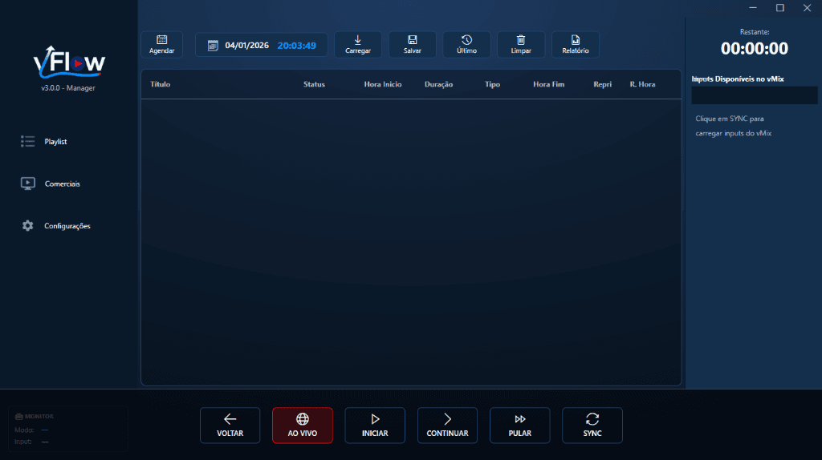Open the Playlist section in the sidebar
822x460 pixels.
point(55,142)
